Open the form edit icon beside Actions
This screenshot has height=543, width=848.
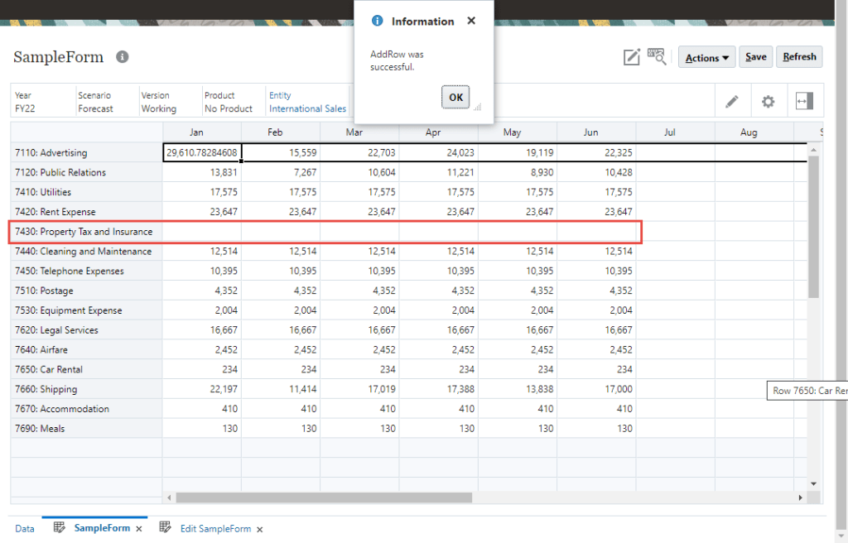tap(632, 57)
